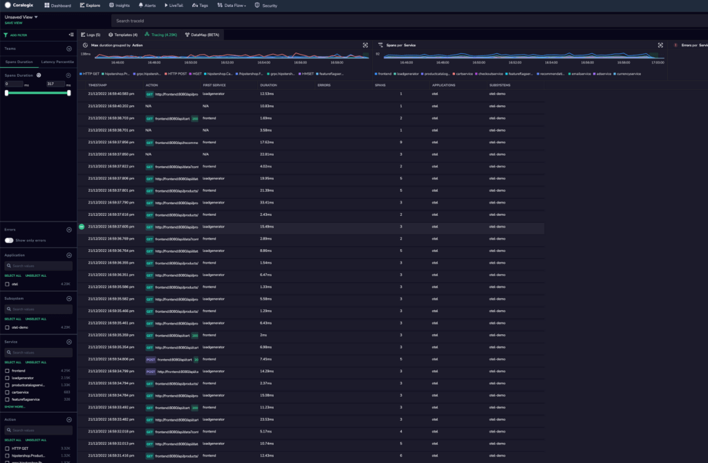Select the Spans Duration tab

coord(19,62)
